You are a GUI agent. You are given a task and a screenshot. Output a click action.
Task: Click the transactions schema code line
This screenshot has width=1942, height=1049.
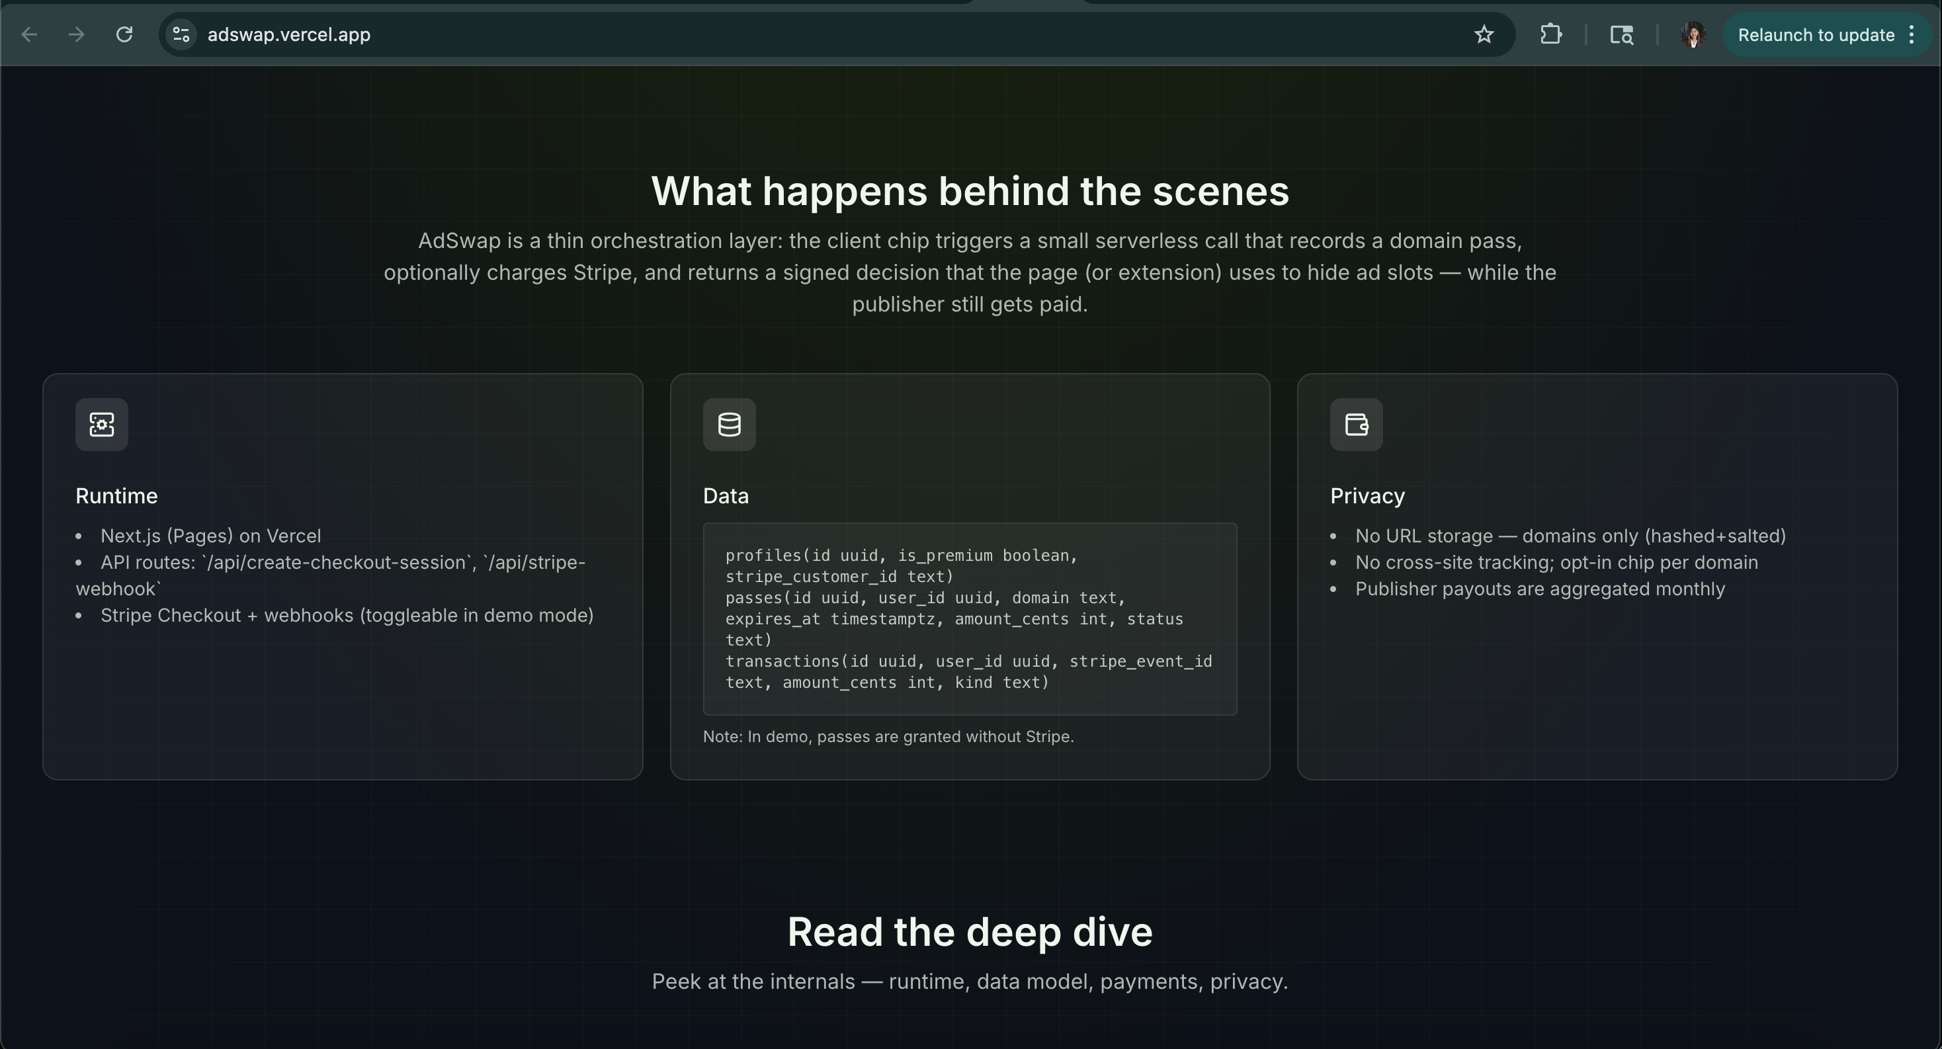(969, 671)
